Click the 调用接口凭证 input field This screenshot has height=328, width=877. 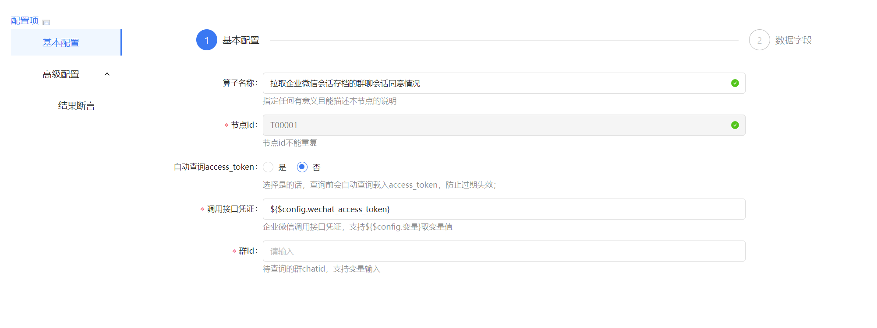click(x=504, y=209)
